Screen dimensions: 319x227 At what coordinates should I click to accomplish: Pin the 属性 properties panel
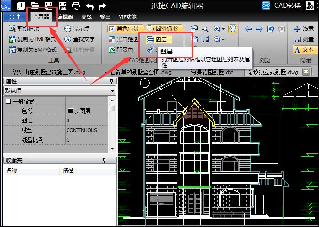click(x=111, y=81)
